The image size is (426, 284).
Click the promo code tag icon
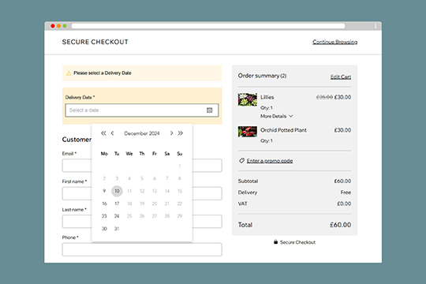[241, 161]
